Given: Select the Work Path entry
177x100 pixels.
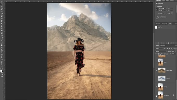Looking at the screenshot, I should pyautogui.click(x=165, y=27).
